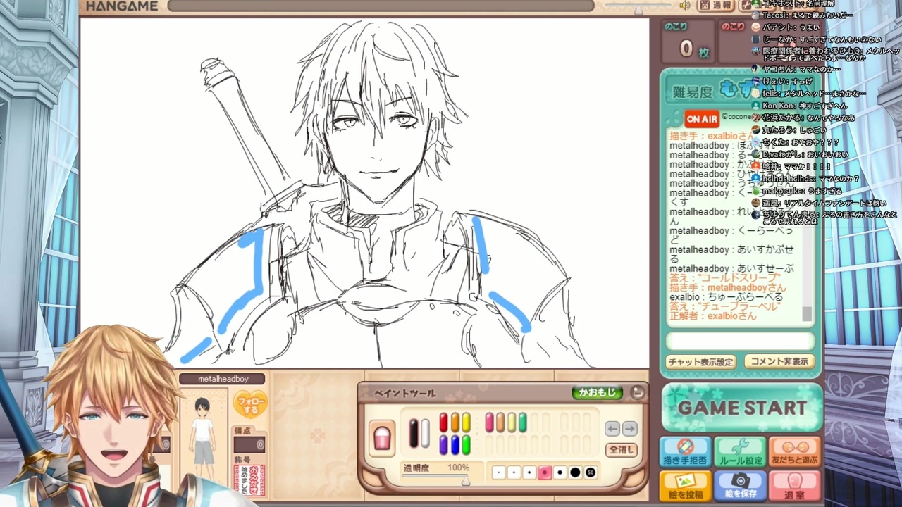The height and width of the screenshot is (507, 902).
Task: Click the 正解者：exalbioさん line in chat
Action: pos(713,316)
